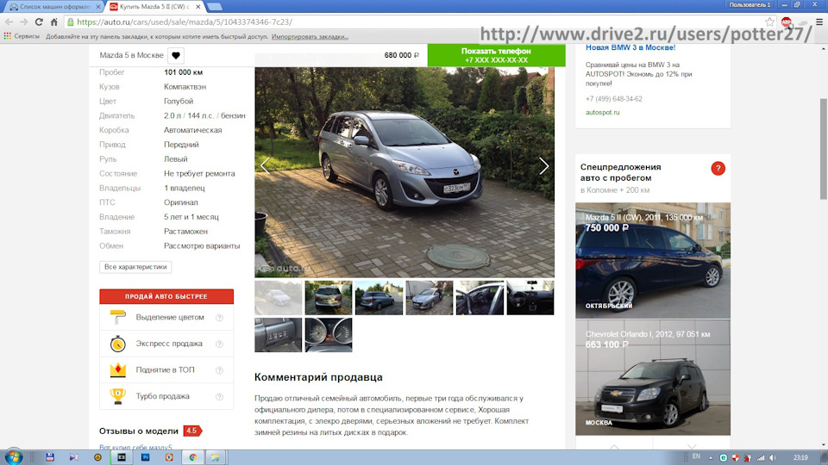Image resolution: width=828 pixels, height=465 pixels.
Task: Expand hidden system tray icons arrow
Action: (711, 457)
